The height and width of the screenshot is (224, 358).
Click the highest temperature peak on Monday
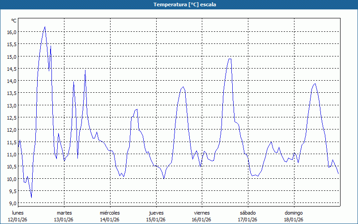[45, 27]
